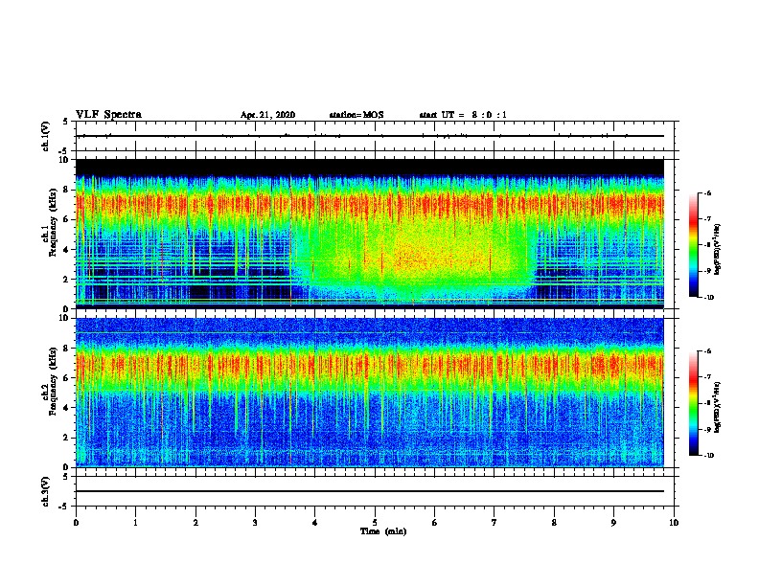Click the "-6" tick of the ch.1 colorbar
Viewport: 759px width, 586px height.
[707, 193]
